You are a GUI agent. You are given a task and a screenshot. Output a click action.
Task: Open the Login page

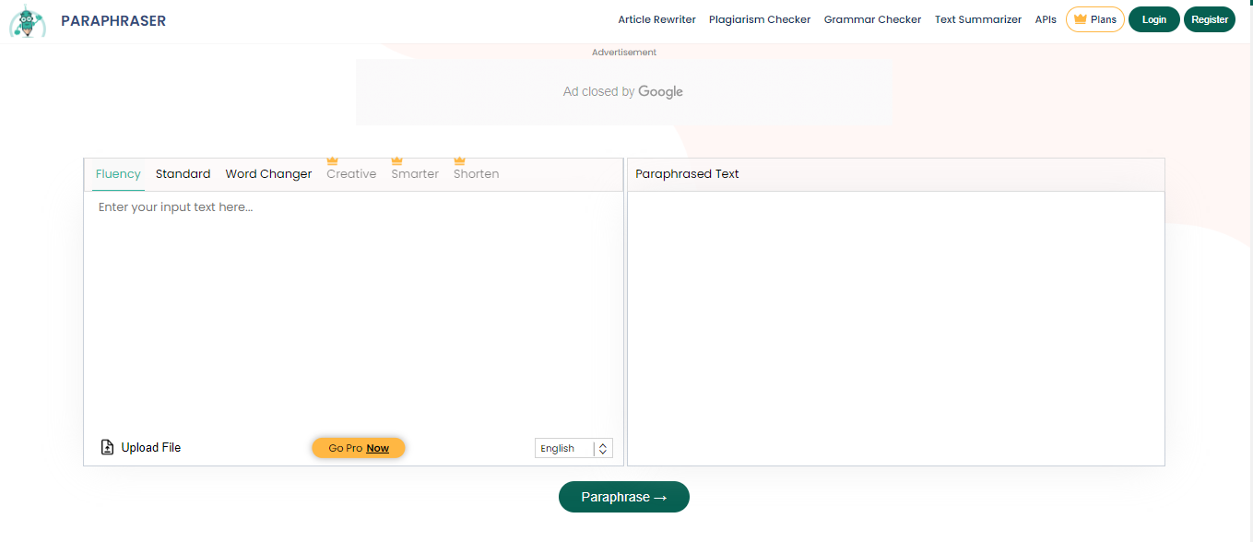click(x=1153, y=19)
